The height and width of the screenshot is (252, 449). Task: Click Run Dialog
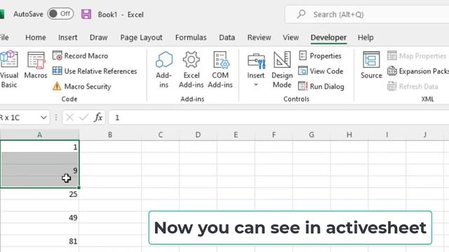pyautogui.click(x=321, y=86)
